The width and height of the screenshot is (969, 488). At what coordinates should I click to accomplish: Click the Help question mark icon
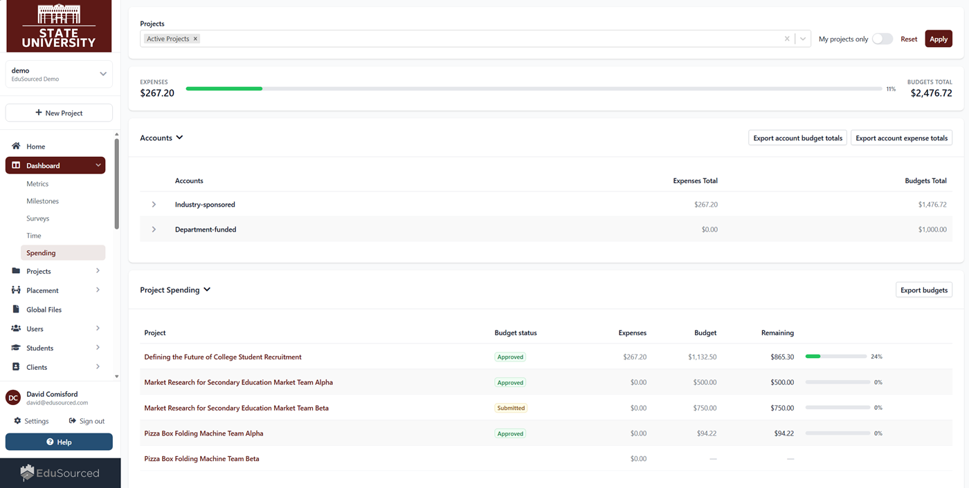pyautogui.click(x=50, y=442)
